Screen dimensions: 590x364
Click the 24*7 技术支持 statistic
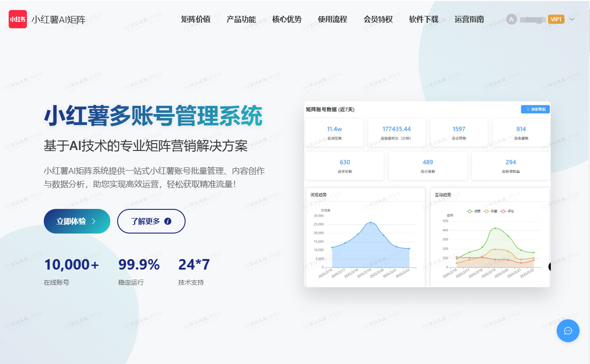click(x=194, y=272)
